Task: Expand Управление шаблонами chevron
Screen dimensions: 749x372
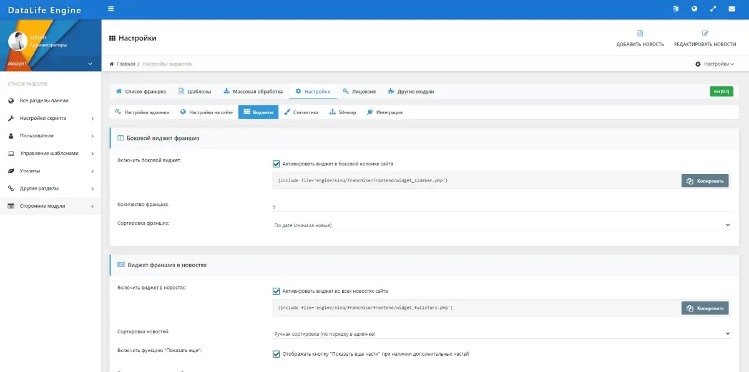Action: (x=92, y=154)
